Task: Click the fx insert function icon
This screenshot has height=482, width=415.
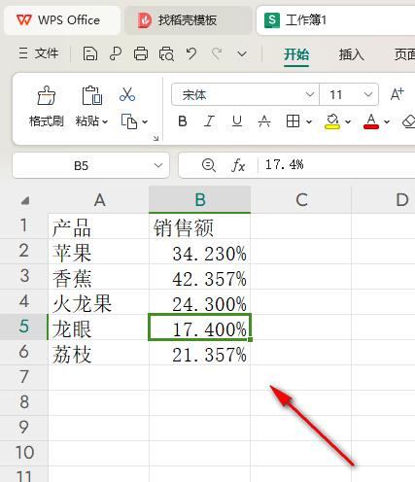Action: pos(238,165)
